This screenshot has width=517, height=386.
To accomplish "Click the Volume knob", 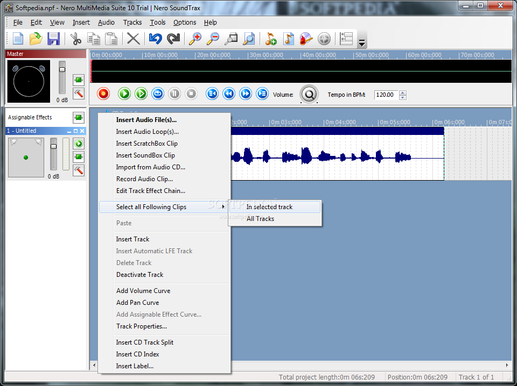I will click(309, 95).
